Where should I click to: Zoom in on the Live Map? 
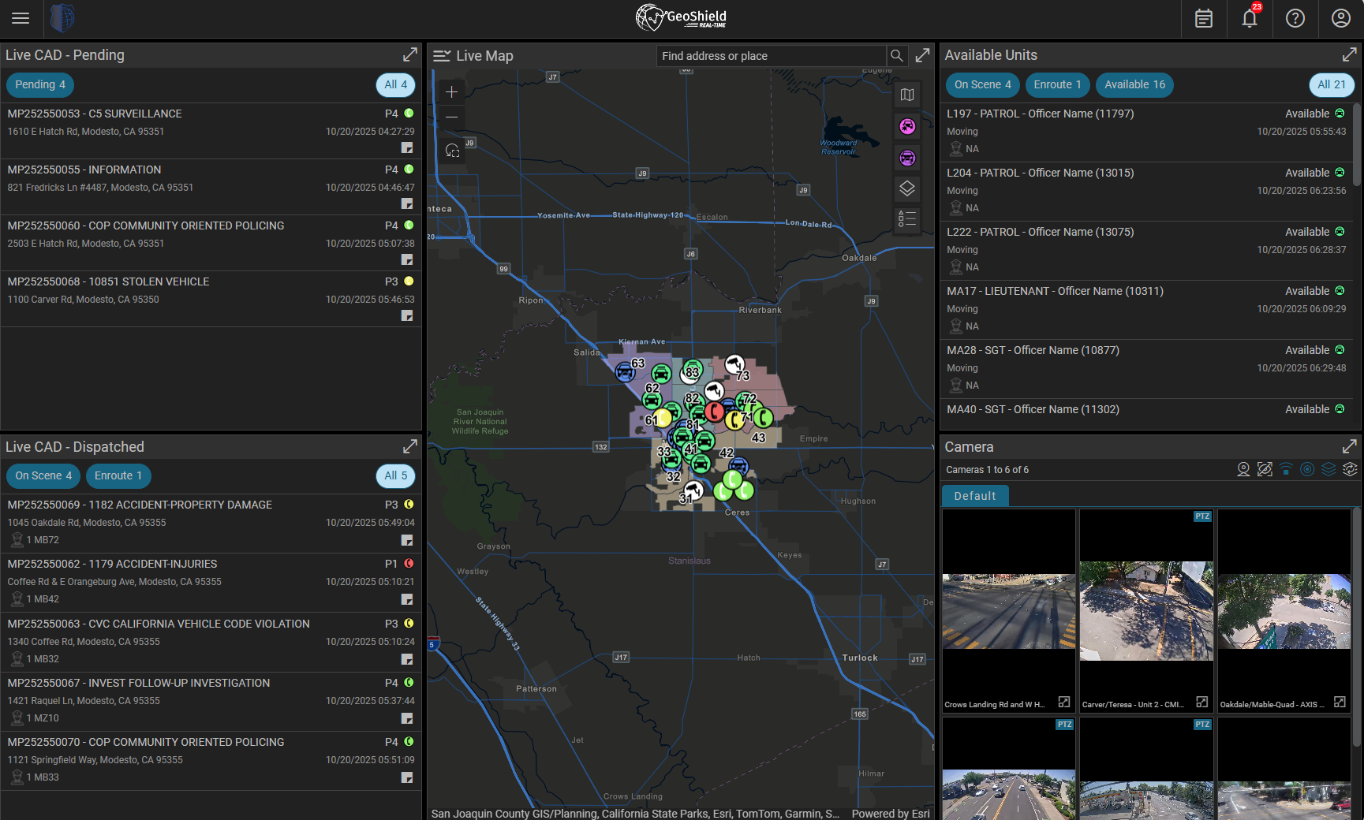451,91
